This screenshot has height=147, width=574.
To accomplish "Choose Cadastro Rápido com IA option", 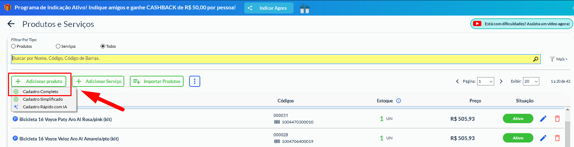I will (x=44, y=107).
